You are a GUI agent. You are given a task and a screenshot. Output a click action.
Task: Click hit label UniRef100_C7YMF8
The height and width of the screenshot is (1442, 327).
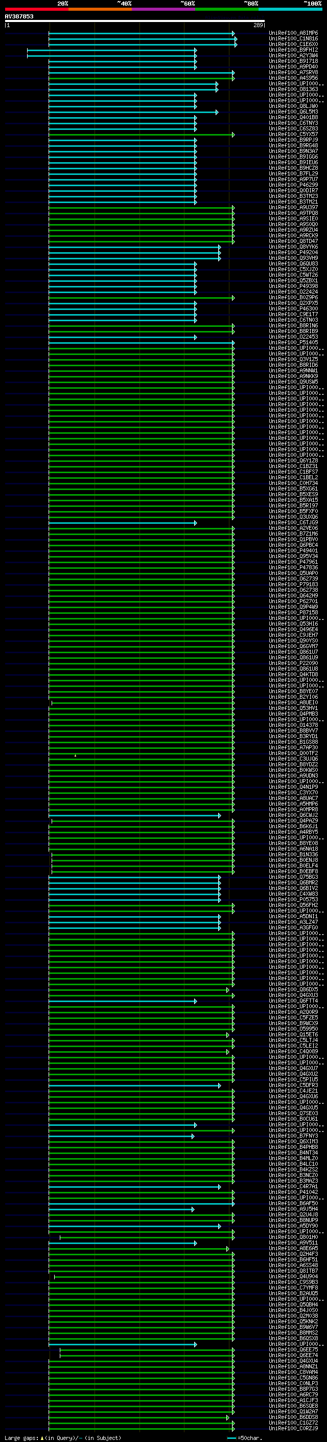tap(293, 1288)
